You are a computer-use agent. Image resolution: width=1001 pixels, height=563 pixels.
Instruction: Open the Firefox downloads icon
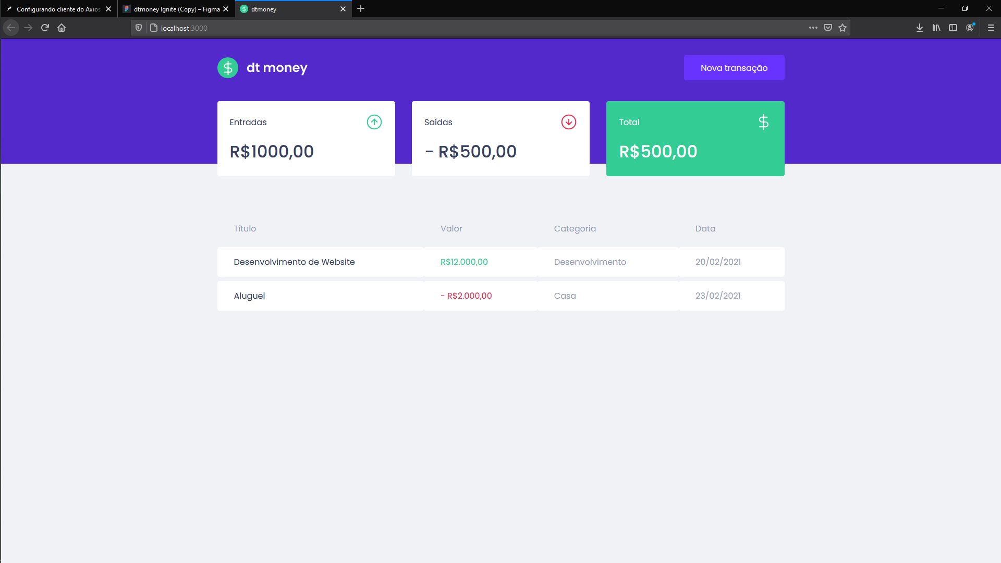pyautogui.click(x=919, y=28)
